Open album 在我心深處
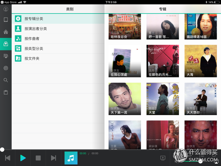The width and height of the screenshot is (221, 166). click(x=124, y=61)
